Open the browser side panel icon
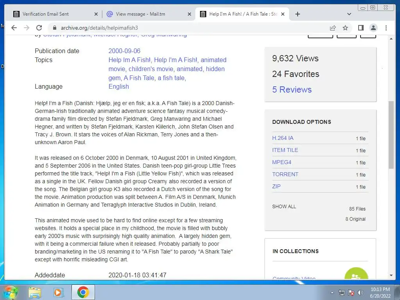The image size is (400, 300). coord(361,28)
